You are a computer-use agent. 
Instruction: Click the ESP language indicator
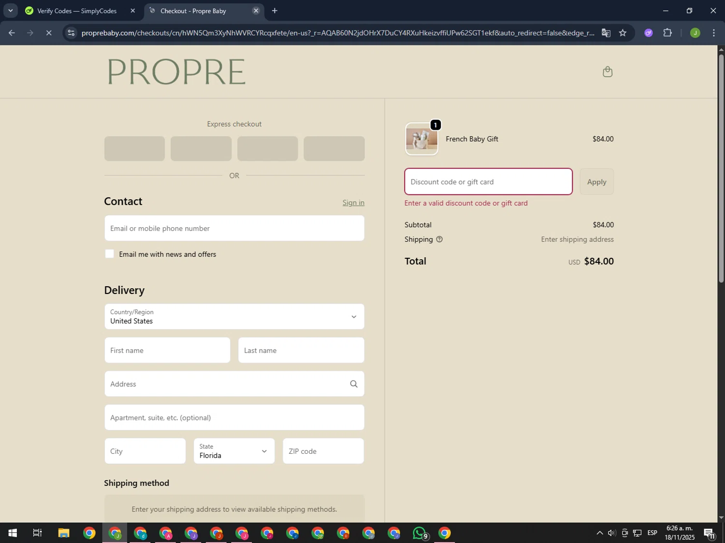tap(652, 533)
